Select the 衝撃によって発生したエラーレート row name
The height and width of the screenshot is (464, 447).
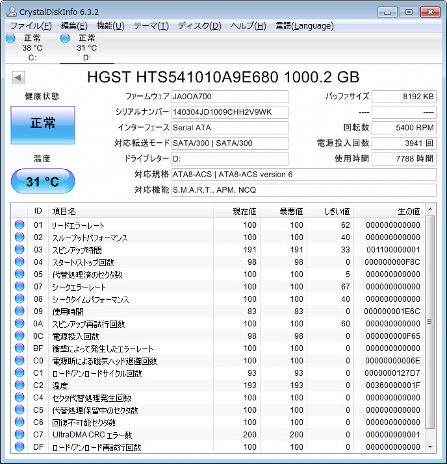coord(103,348)
